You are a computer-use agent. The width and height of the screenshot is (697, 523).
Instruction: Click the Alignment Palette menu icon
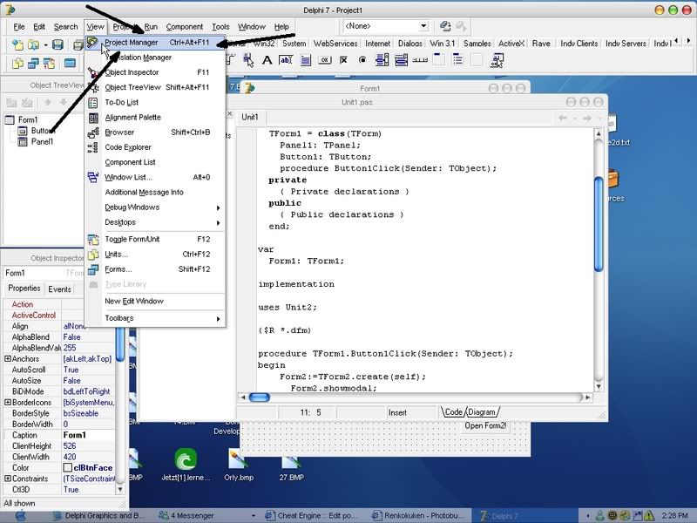pyautogui.click(x=95, y=117)
